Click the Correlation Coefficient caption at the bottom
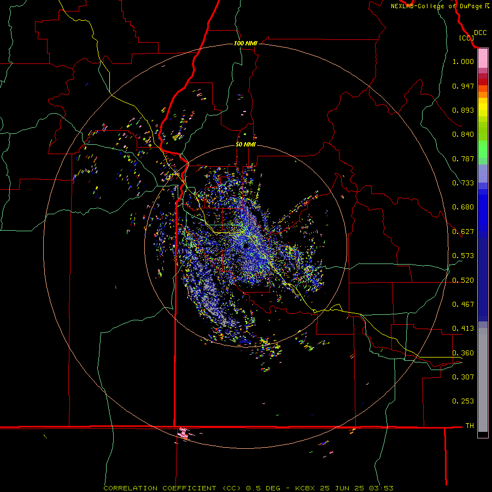492x492 pixels. coord(248,488)
